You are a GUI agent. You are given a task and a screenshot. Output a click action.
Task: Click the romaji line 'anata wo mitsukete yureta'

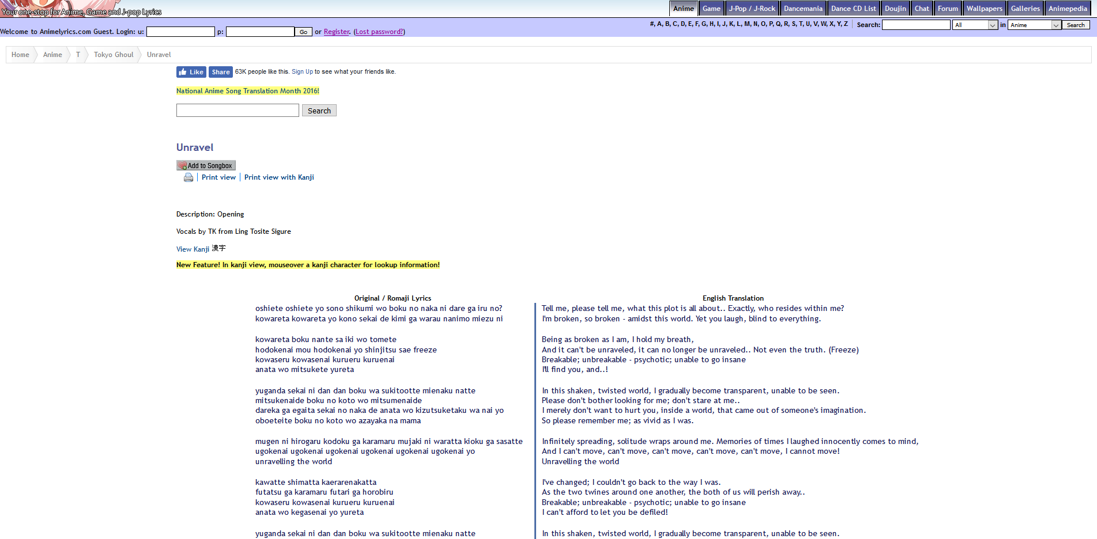click(x=304, y=370)
